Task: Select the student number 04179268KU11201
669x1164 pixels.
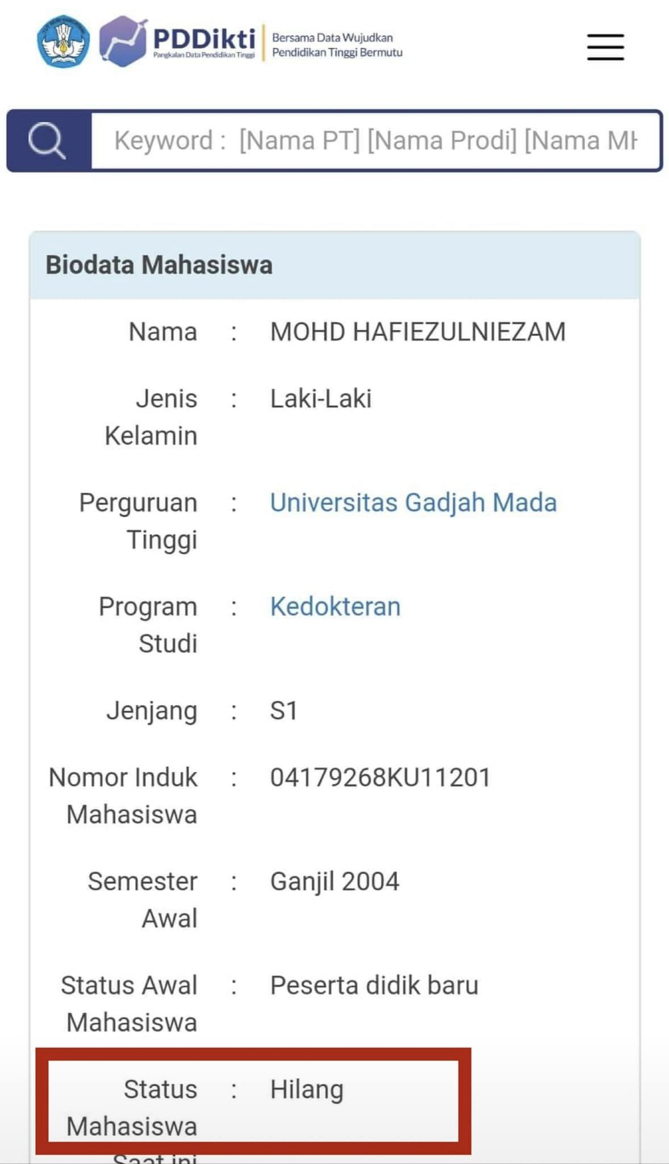Action: (380, 778)
